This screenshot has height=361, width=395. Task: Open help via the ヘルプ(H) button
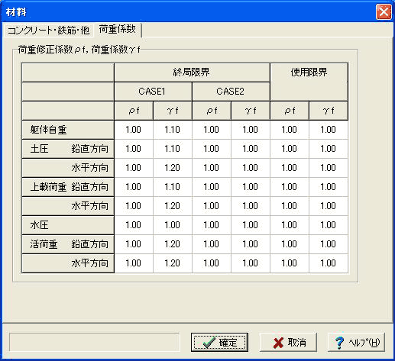(x=356, y=343)
